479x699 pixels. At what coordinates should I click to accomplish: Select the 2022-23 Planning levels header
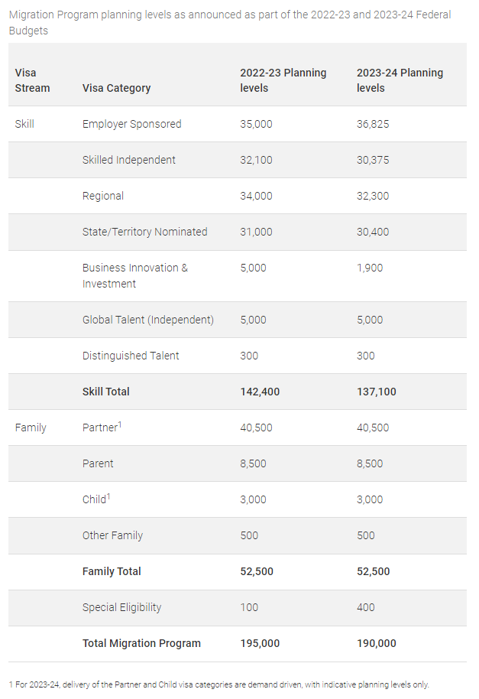pos(283,80)
